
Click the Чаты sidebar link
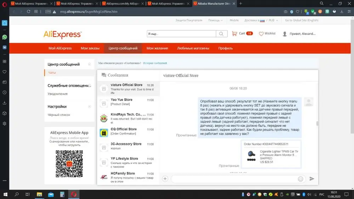(x=52, y=72)
